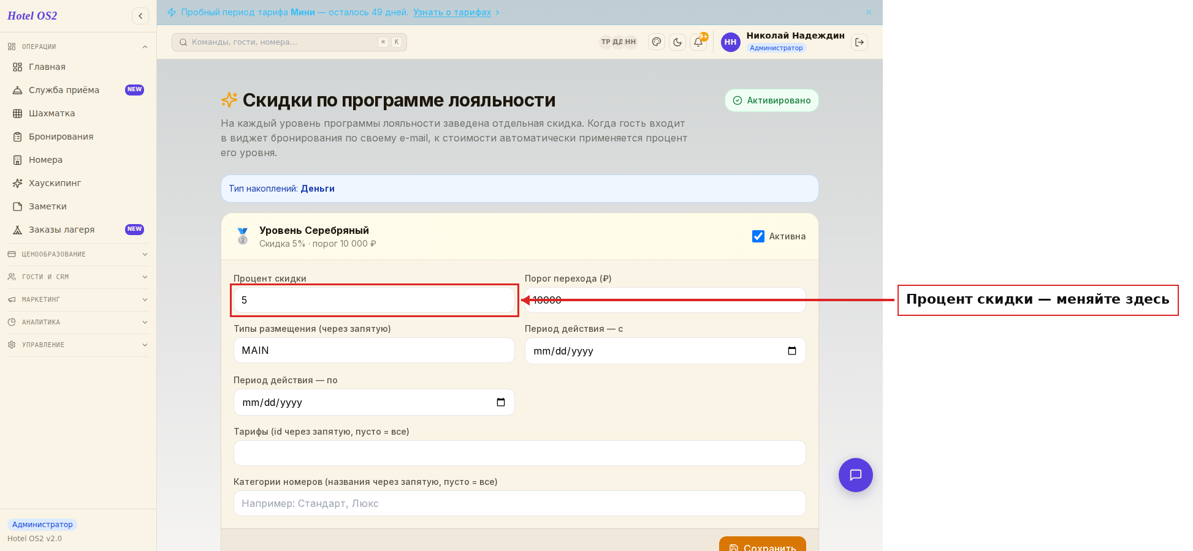Click the Николай Надеждин user name

point(795,36)
